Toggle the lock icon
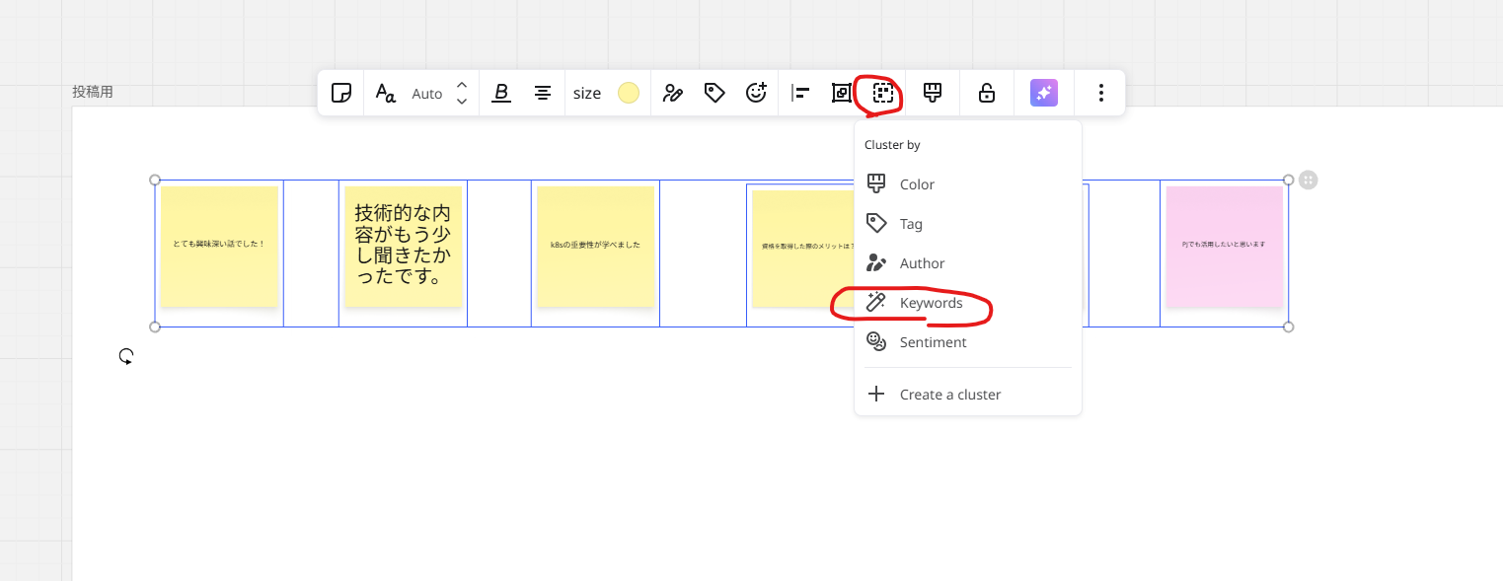This screenshot has height=581, width=1503. point(986,93)
